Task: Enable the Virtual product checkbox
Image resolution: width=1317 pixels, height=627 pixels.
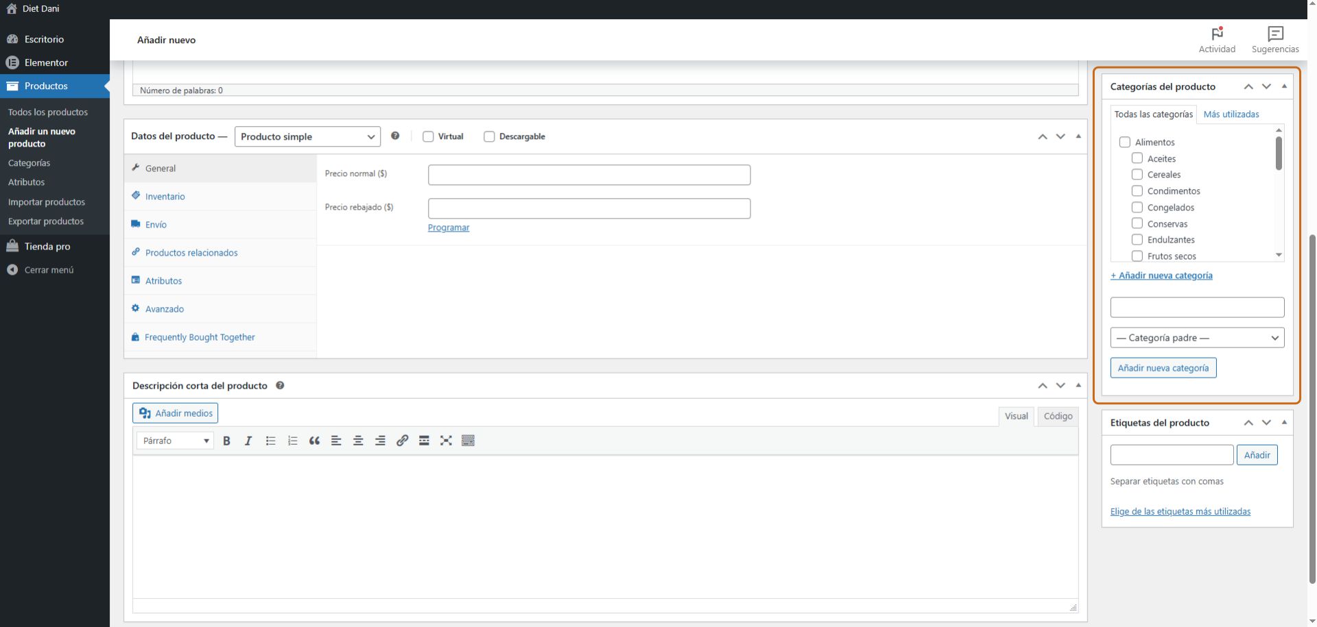Action: pyautogui.click(x=428, y=136)
